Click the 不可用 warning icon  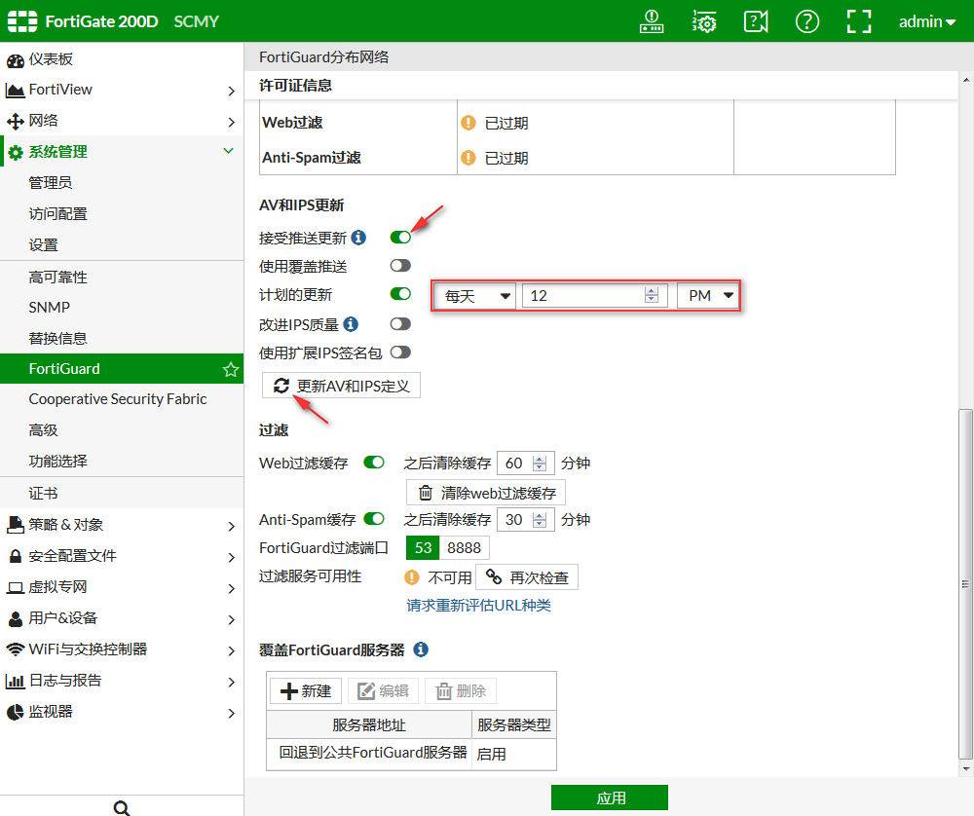tap(412, 577)
